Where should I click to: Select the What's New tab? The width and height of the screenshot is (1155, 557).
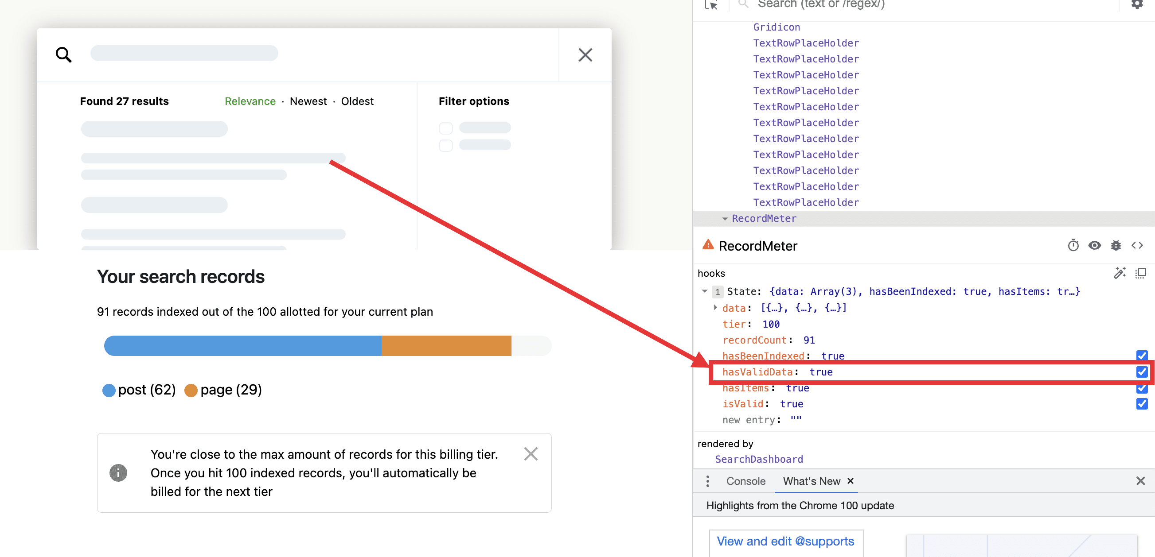coord(811,481)
